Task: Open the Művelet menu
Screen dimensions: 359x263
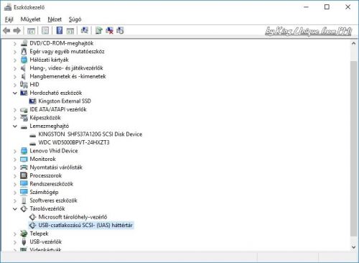Action: pos(30,19)
